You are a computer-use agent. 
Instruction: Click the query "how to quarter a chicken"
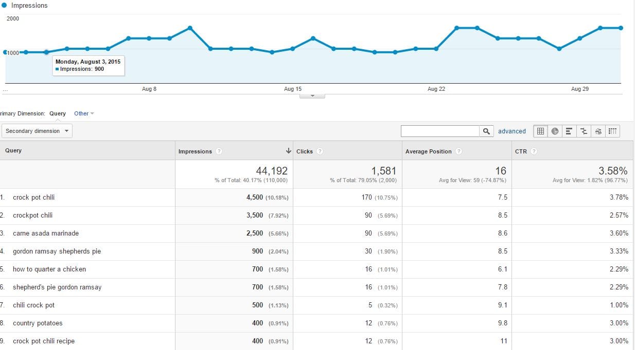coord(49,269)
